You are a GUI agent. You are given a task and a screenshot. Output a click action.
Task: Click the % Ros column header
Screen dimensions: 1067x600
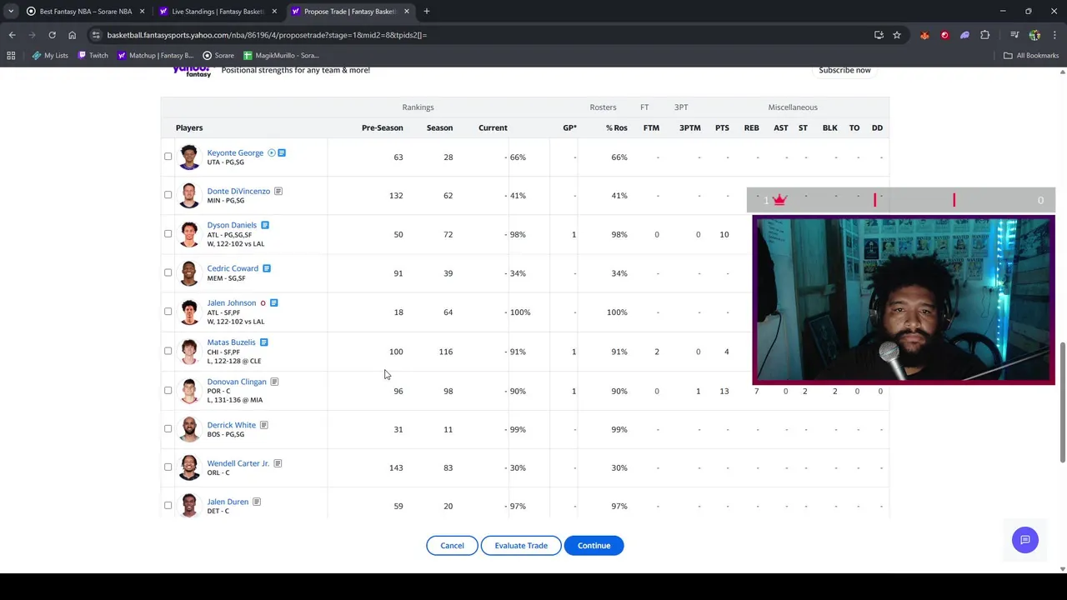tap(616, 128)
